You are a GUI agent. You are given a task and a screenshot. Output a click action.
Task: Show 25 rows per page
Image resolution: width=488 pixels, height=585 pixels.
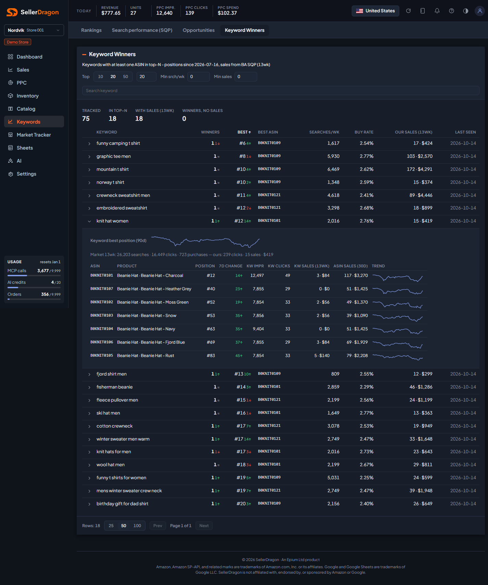pos(111,526)
